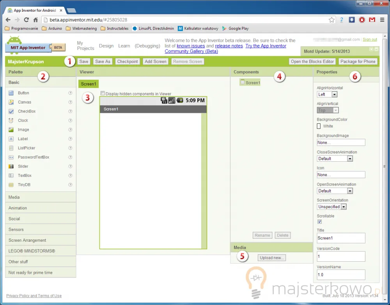The height and width of the screenshot is (305, 390).
Task: Open the Blocks Editor
Action: coord(312,61)
